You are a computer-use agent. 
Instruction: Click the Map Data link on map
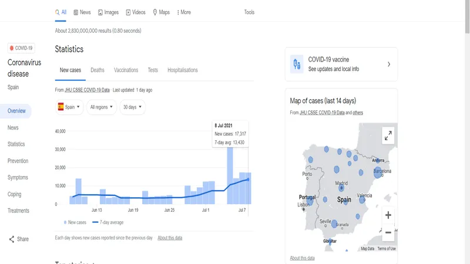[368, 248]
